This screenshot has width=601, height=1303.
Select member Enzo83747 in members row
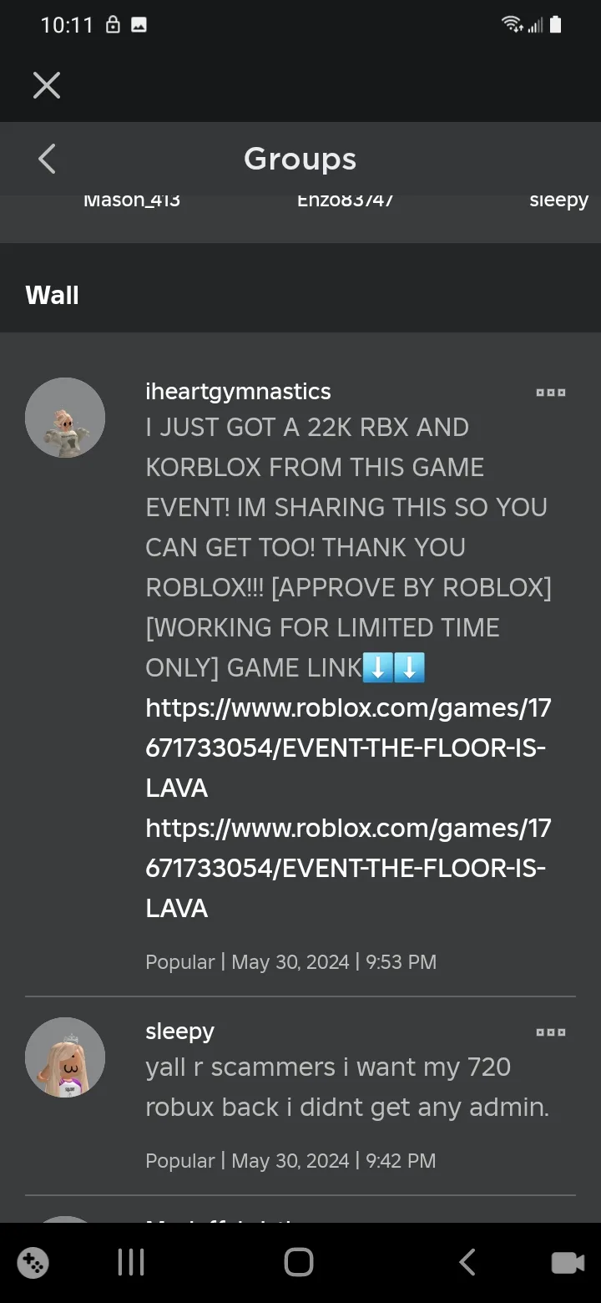(x=346, y=200)
